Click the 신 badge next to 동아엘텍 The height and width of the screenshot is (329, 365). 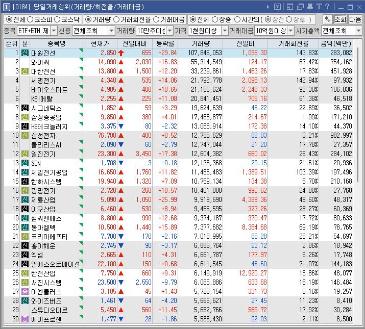25,227
